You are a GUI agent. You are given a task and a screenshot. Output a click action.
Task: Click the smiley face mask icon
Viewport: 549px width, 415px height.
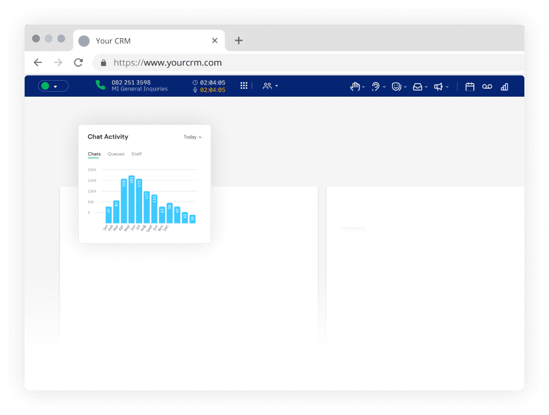coord(396,87)
